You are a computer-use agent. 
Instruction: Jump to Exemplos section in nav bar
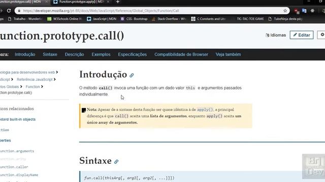click(x=101, y=55)
